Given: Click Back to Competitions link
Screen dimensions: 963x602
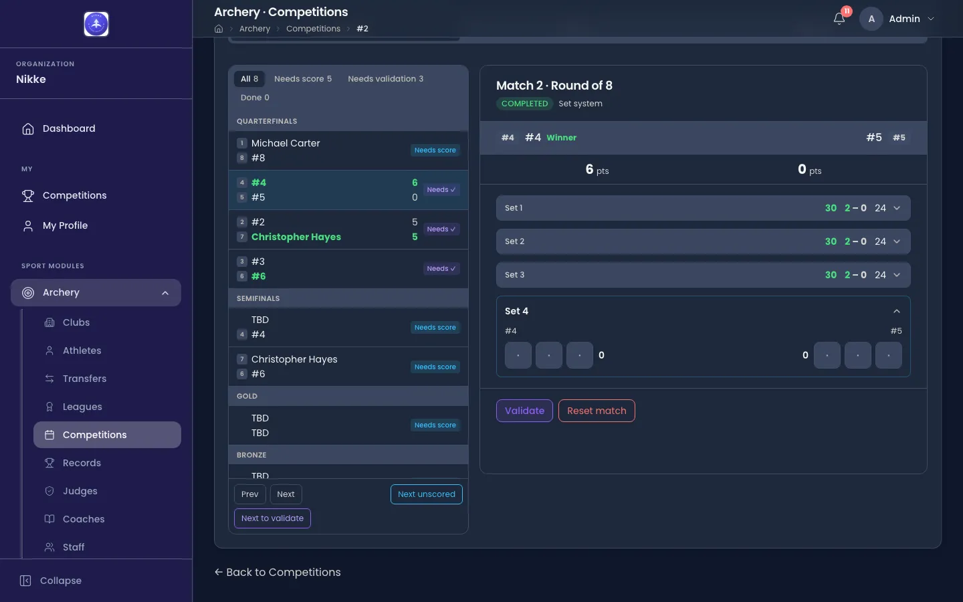Looking at the screenshot, I should pos(278,572).
